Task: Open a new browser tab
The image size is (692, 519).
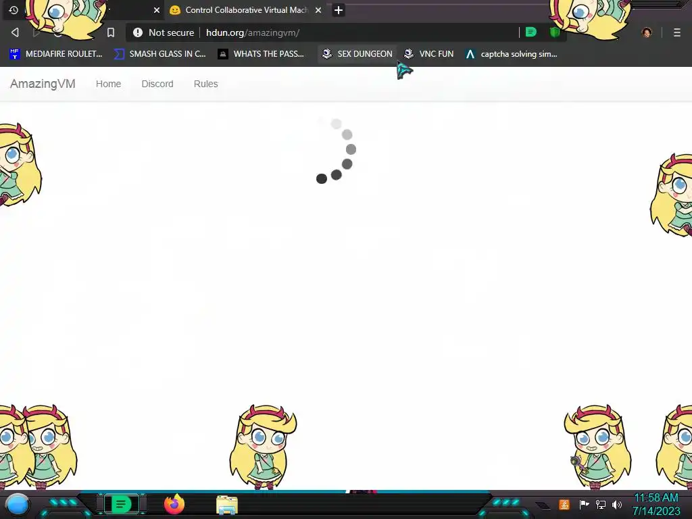Action: [x=339, y=10]
